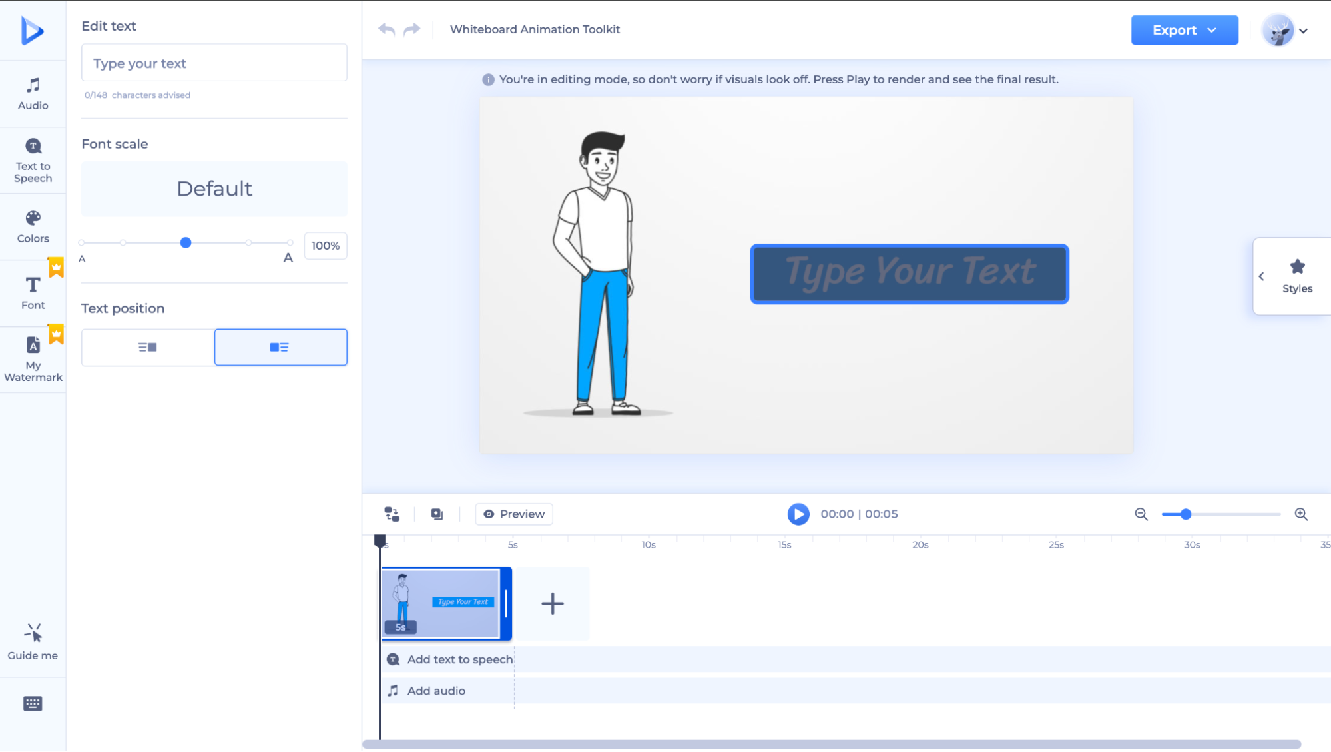The height and width of the screenshot is (752, 1331).
Task: Click the scene duration resize handle
Action: [506, 603]
